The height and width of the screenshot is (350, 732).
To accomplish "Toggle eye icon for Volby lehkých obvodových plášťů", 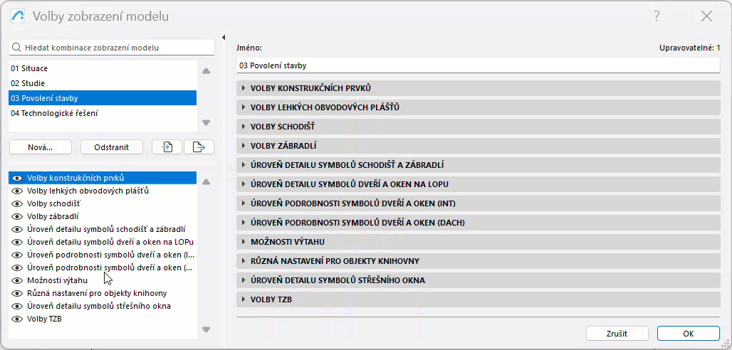I will [18, 191].
